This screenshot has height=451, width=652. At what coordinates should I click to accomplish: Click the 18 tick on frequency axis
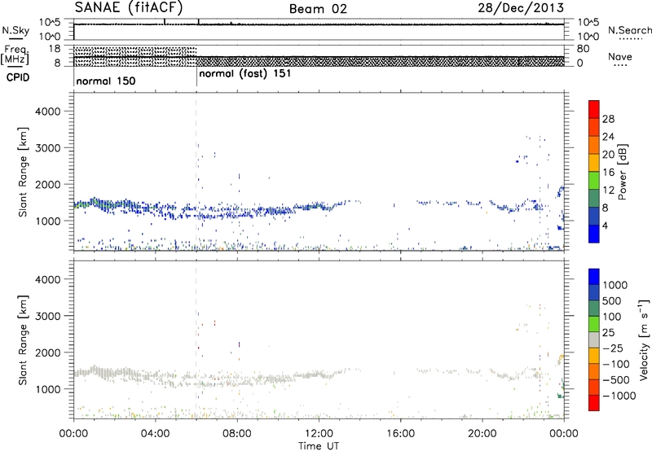point(55,49)
